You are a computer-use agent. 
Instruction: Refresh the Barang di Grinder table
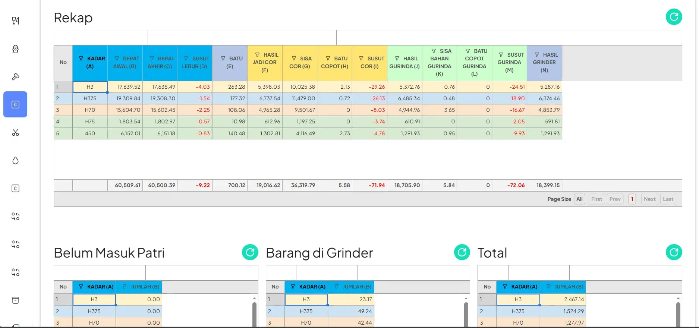coord(462,252)
